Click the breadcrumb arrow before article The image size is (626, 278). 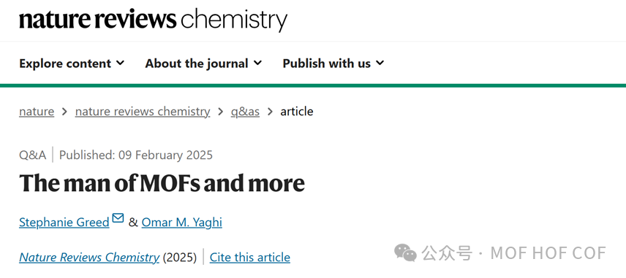pos(270,112)
